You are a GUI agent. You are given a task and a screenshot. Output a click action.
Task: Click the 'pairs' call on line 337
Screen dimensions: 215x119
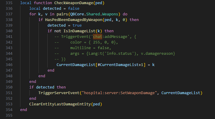[x=62, y=14]
